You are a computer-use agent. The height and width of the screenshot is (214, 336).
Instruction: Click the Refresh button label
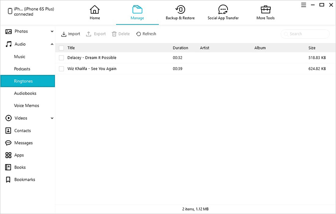click(x=149, y=34)
